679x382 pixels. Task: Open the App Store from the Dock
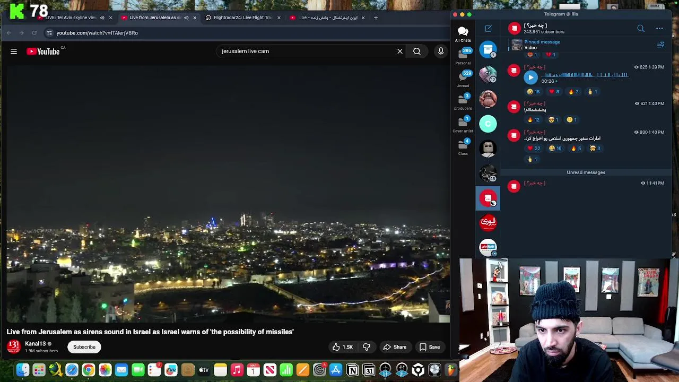coord(336,370)
